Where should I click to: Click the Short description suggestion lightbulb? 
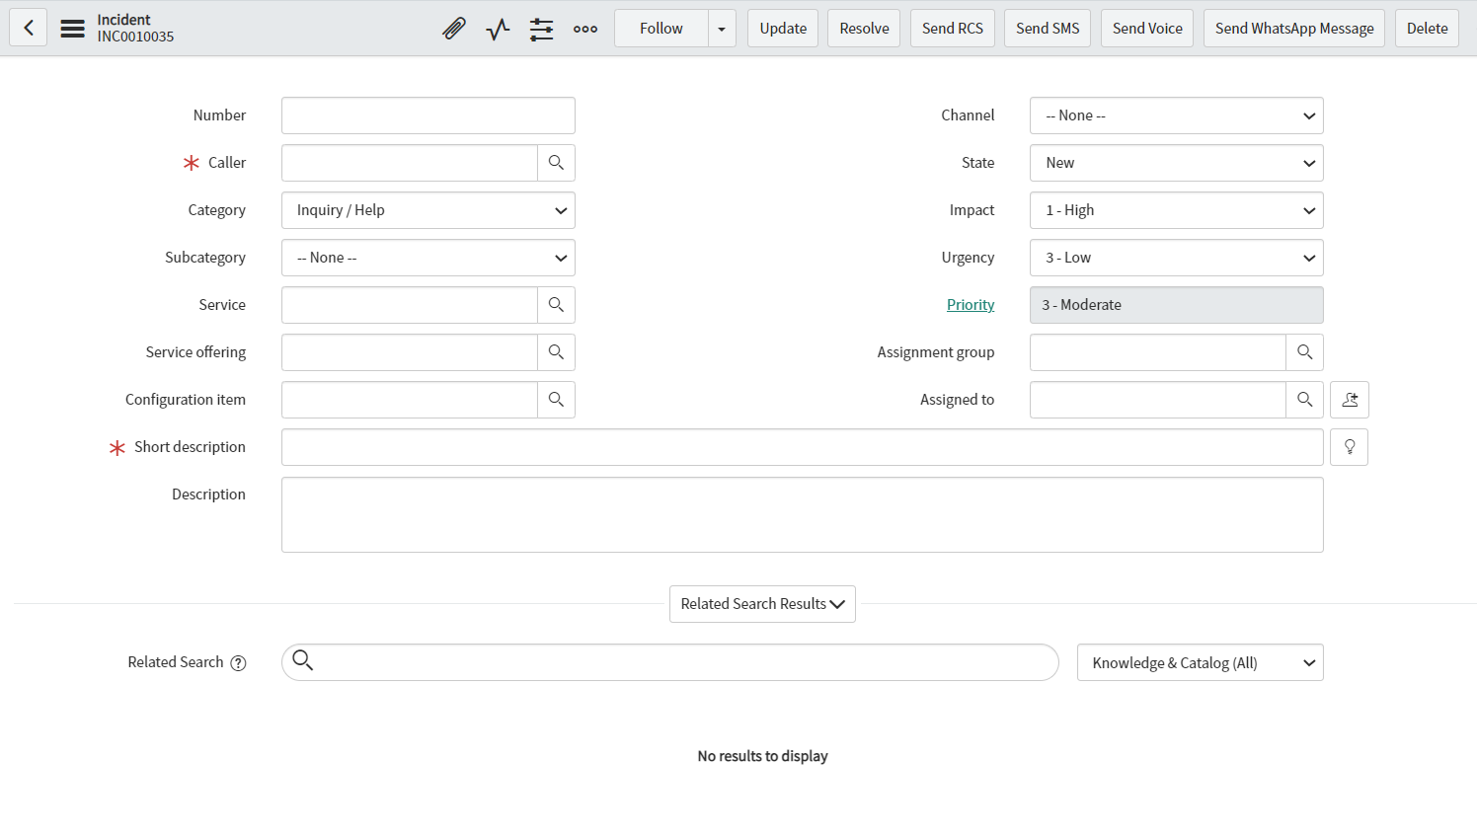(1349, 447)
